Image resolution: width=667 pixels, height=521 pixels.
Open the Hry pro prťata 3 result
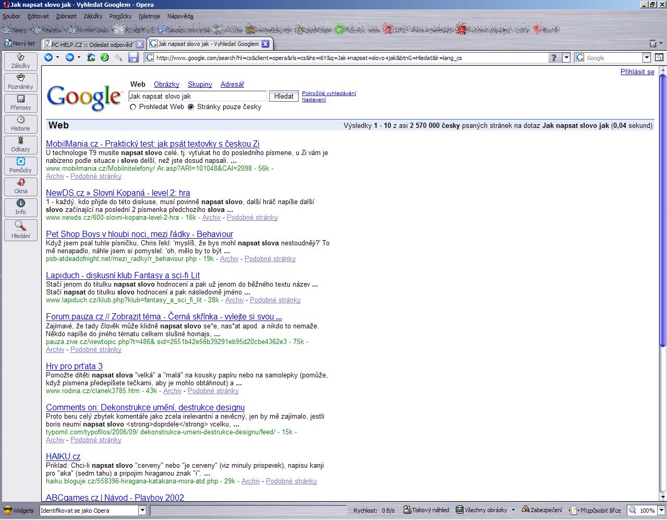click(x=74, y=366)
